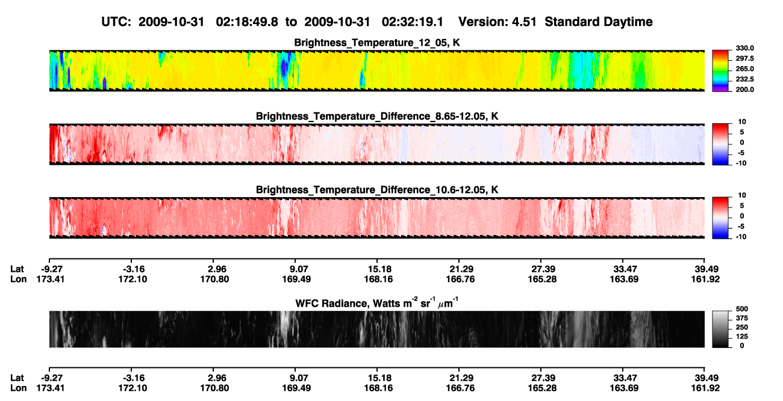Click the red-blue color bar of the 8.65-12.05 panel
This screenshot has height=401, width=783.
[721, 144]
